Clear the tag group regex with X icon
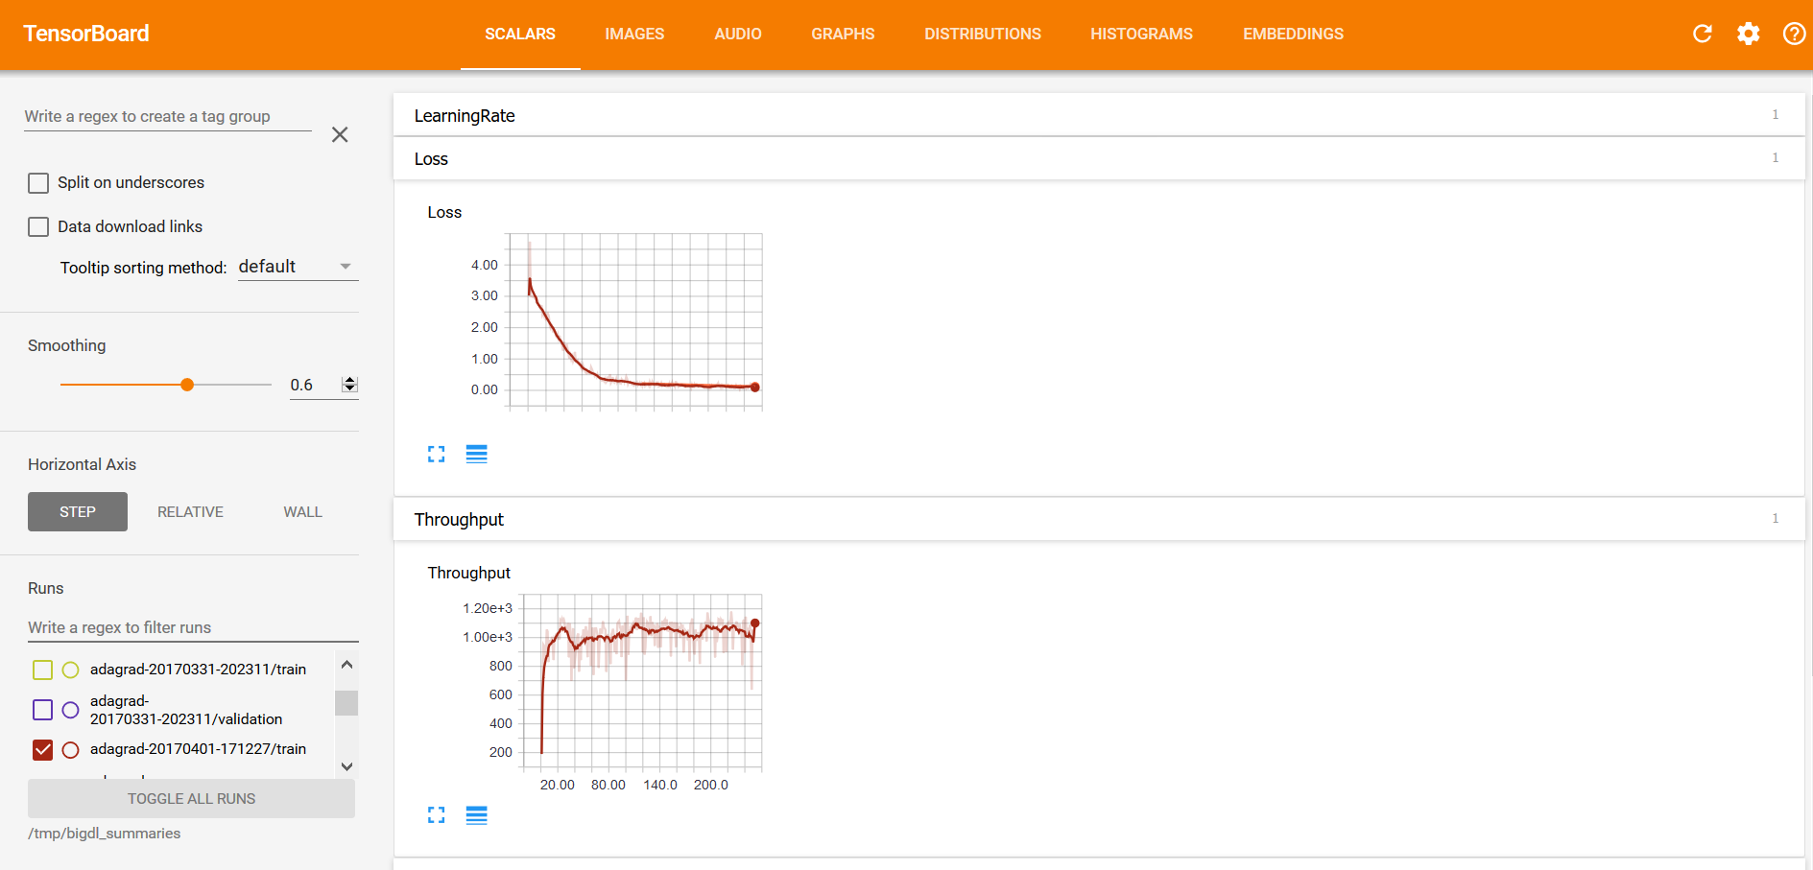This screenshot has height=870, width=1813. [x=340, y=135]
